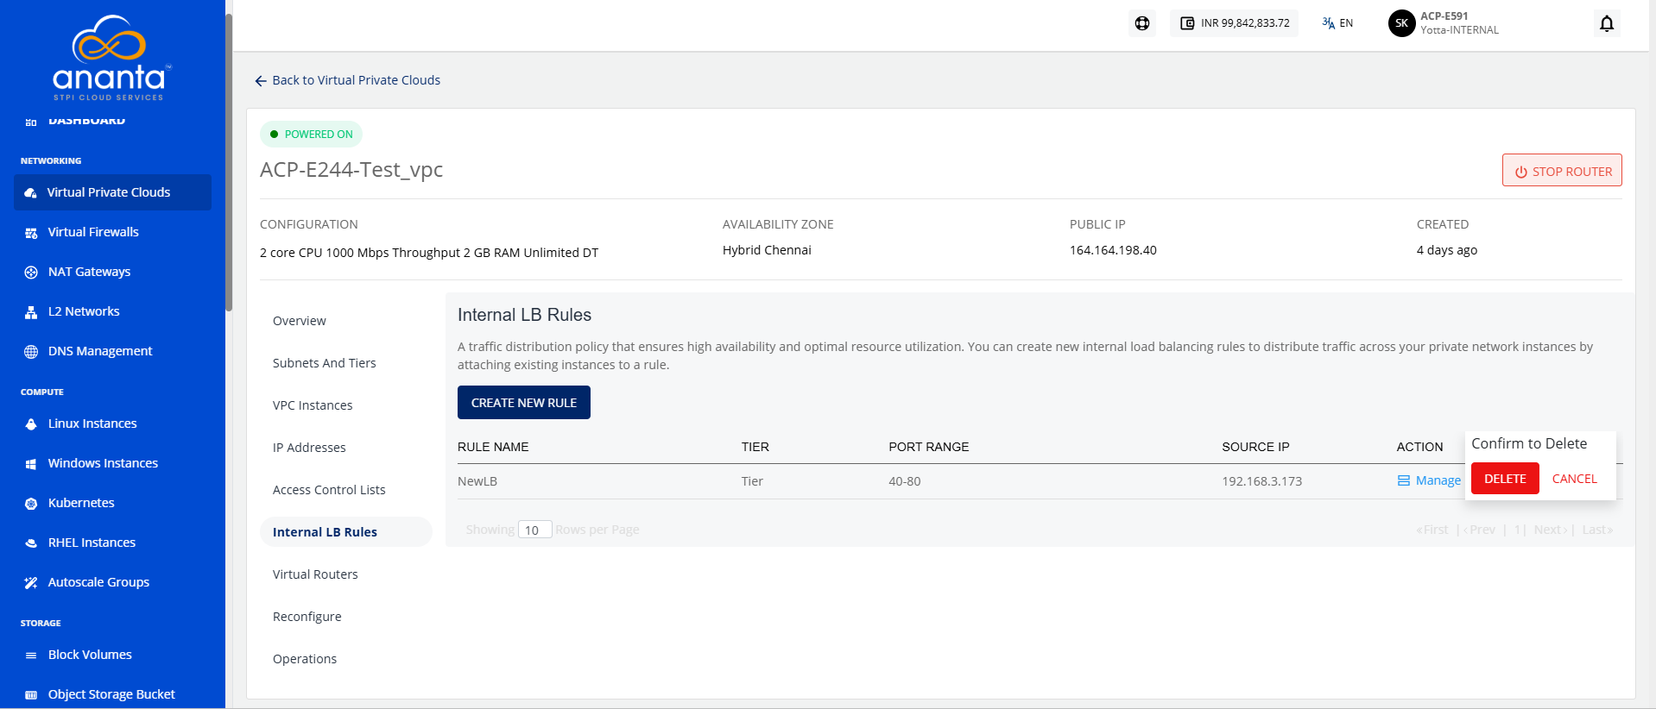The image size is (1656, 709).
Task: Open the VPC Instances tab
Action: click(313, 405)
